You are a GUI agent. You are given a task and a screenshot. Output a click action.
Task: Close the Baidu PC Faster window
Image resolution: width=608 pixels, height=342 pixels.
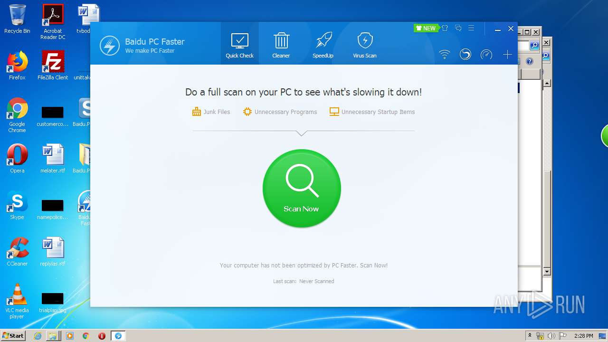coord(511,29)
